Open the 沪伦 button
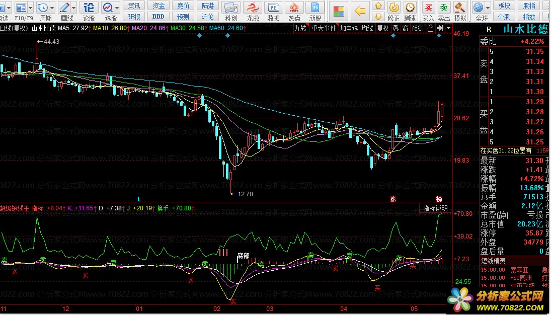The width and height of the screenshot is (552, 316). click(208, 17)
